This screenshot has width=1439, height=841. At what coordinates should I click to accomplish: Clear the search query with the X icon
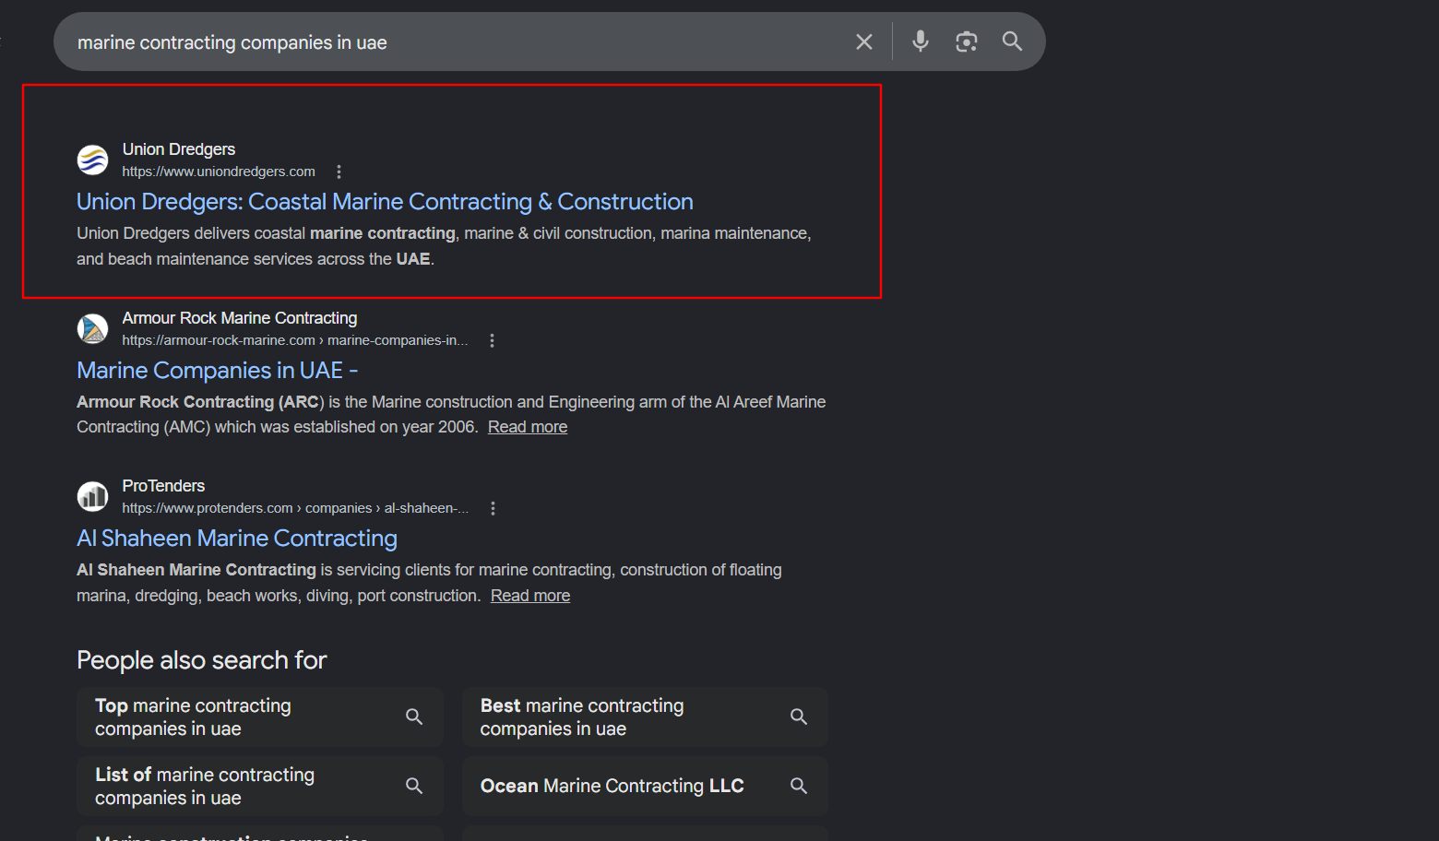pyautogui.click(x=864, y=41)
